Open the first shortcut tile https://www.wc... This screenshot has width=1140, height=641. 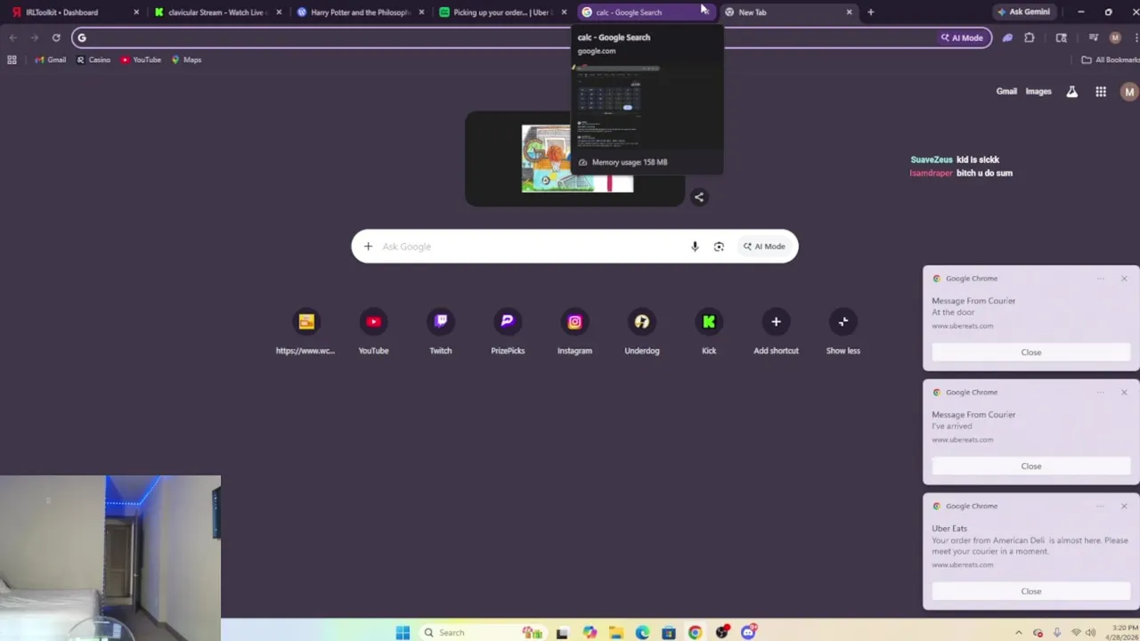[x=305, y=331]
